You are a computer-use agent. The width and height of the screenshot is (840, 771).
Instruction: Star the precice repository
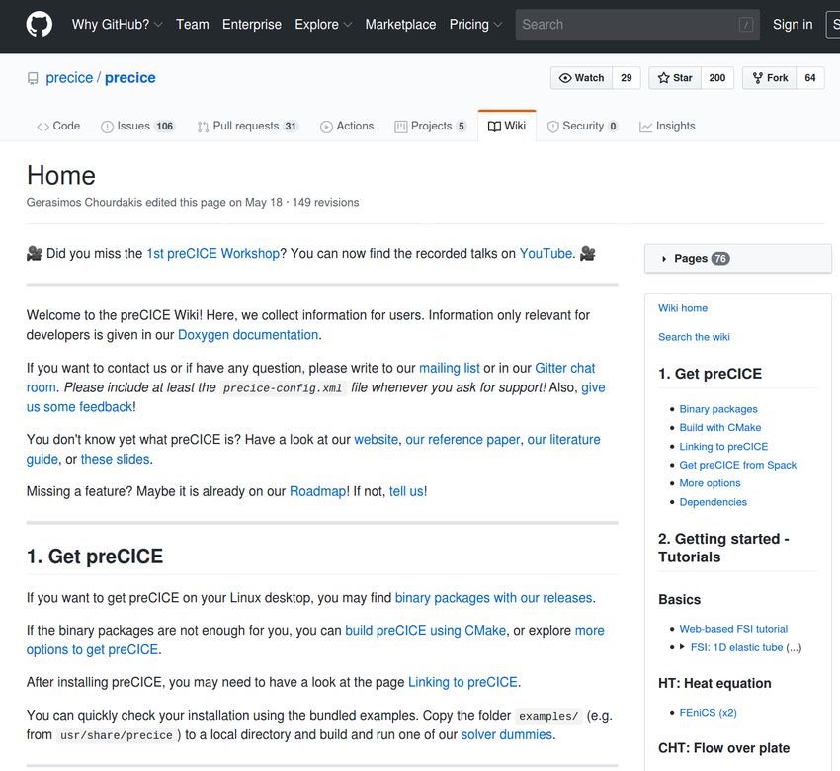[675, 78]
